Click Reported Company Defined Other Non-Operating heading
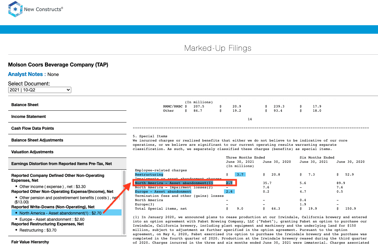378x245 pixels. tap(58, 178)
